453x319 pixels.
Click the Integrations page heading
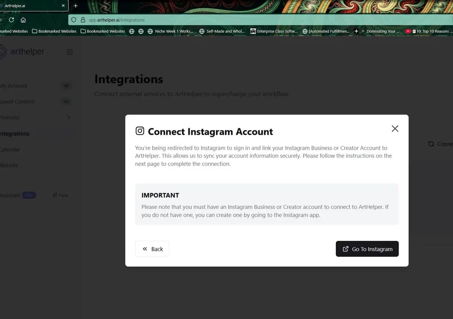(129, 80)
